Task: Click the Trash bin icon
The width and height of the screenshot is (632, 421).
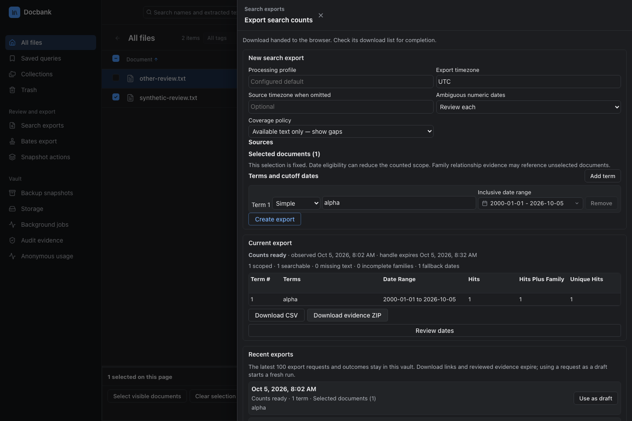Action: pos(12,90)
